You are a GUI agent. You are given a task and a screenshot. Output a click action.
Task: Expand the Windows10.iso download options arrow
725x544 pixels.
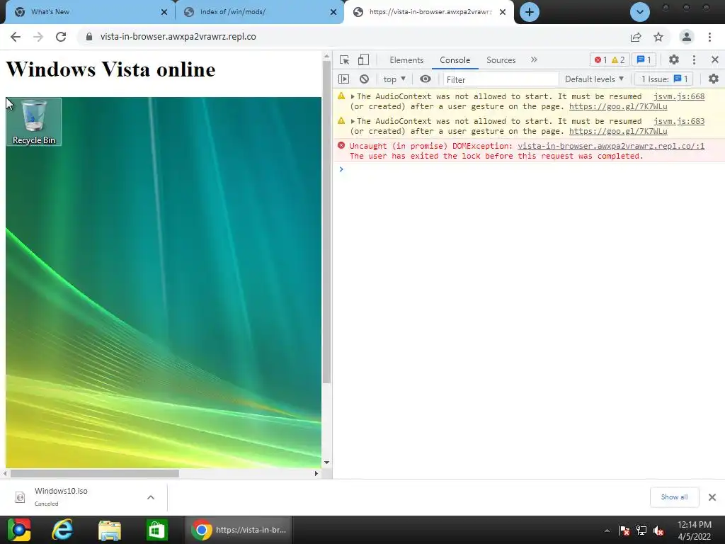151,497
